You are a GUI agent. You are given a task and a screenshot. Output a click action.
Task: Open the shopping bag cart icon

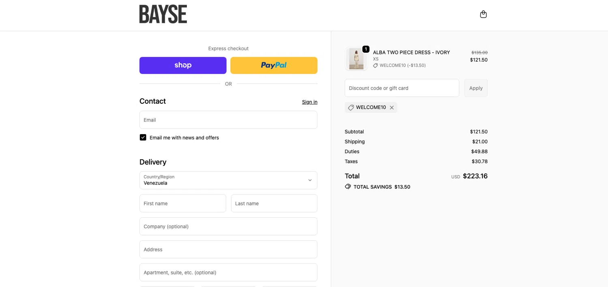(483, 14)
